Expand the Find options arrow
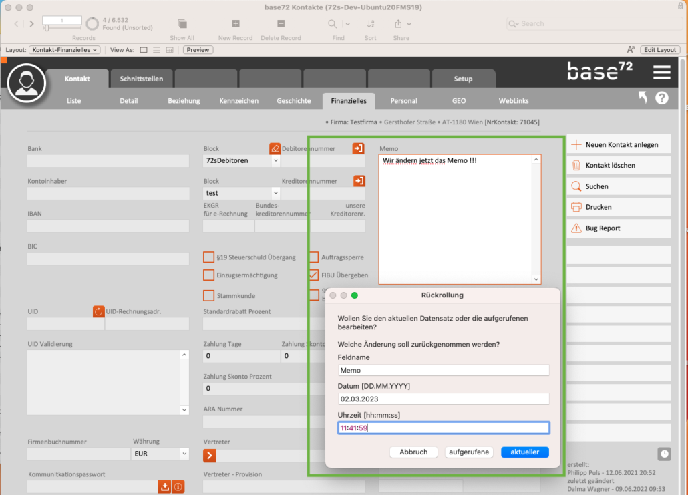The image size is (688, 495). click(347, 24)
